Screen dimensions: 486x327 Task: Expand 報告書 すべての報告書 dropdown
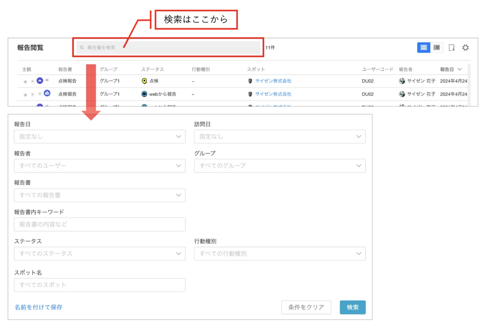[x=99, y=195]
